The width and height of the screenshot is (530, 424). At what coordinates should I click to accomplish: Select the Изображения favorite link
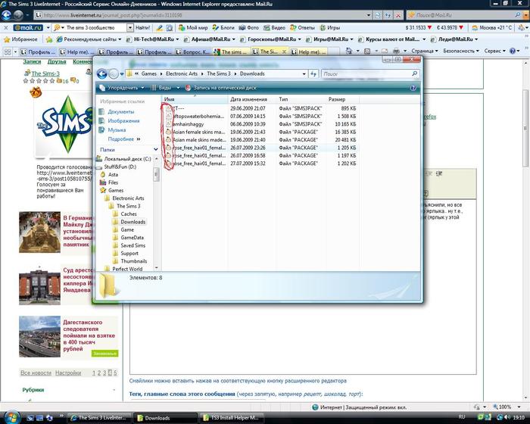[123, 120]
